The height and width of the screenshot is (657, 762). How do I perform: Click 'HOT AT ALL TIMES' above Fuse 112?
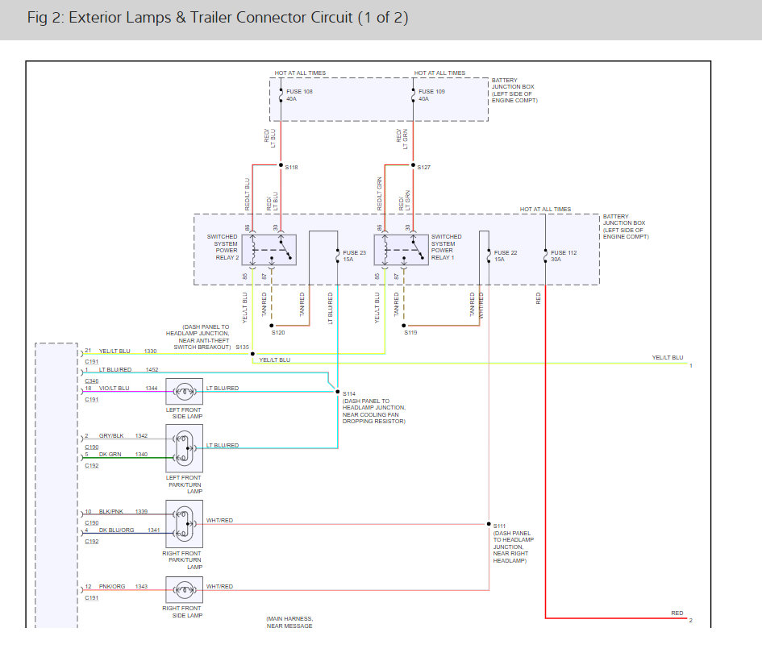click(546, 209)
